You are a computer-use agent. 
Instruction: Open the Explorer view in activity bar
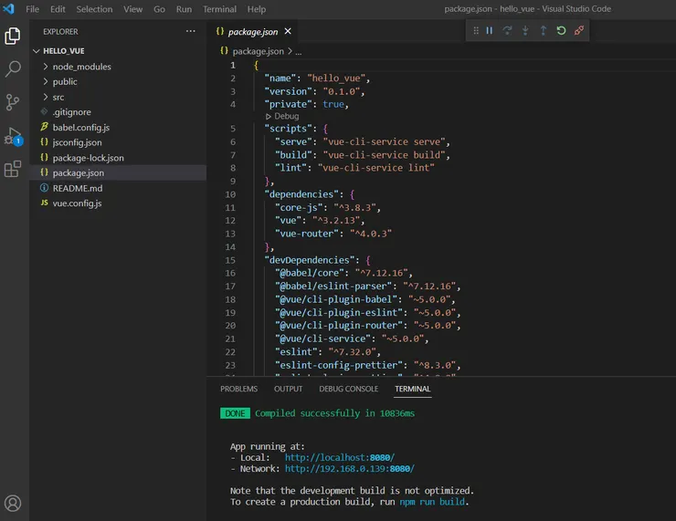(x=13, y=36)
